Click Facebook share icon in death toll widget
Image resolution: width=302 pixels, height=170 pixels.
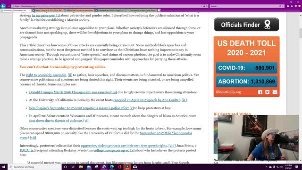pos(260,92)
